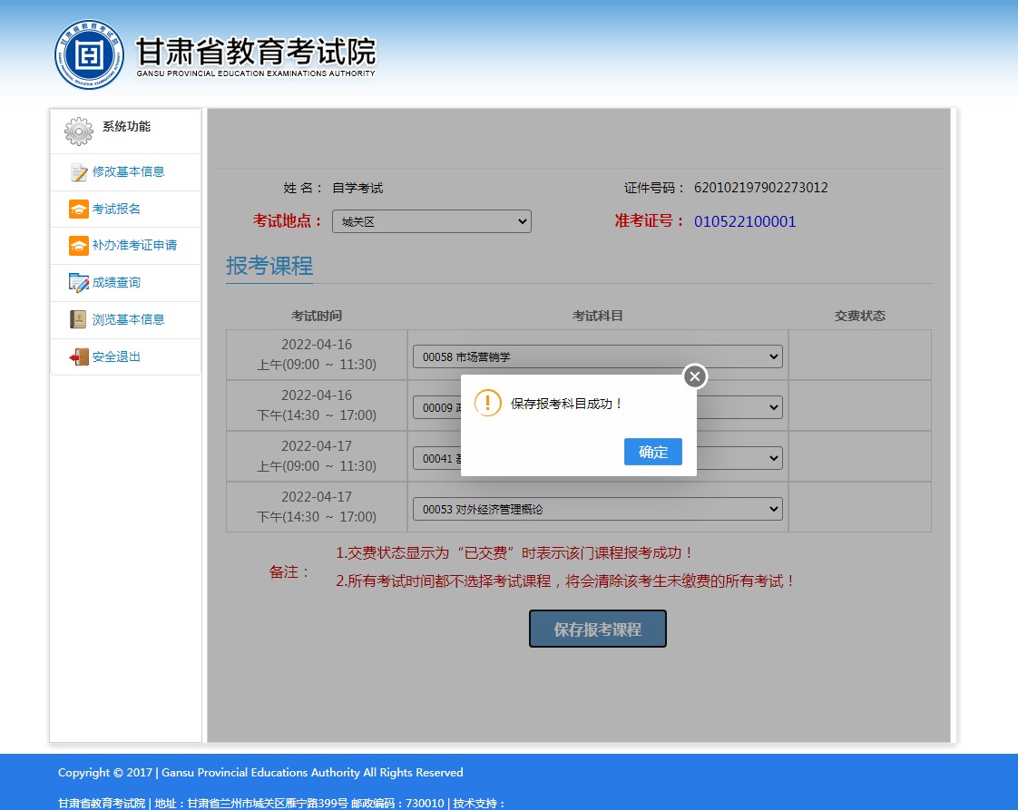Click the orange graduation cap icon for 考试报名
The image size is (1018, 810).
pos(79,210)
